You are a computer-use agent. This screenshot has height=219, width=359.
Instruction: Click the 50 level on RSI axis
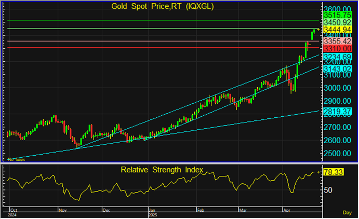point(328,190)
